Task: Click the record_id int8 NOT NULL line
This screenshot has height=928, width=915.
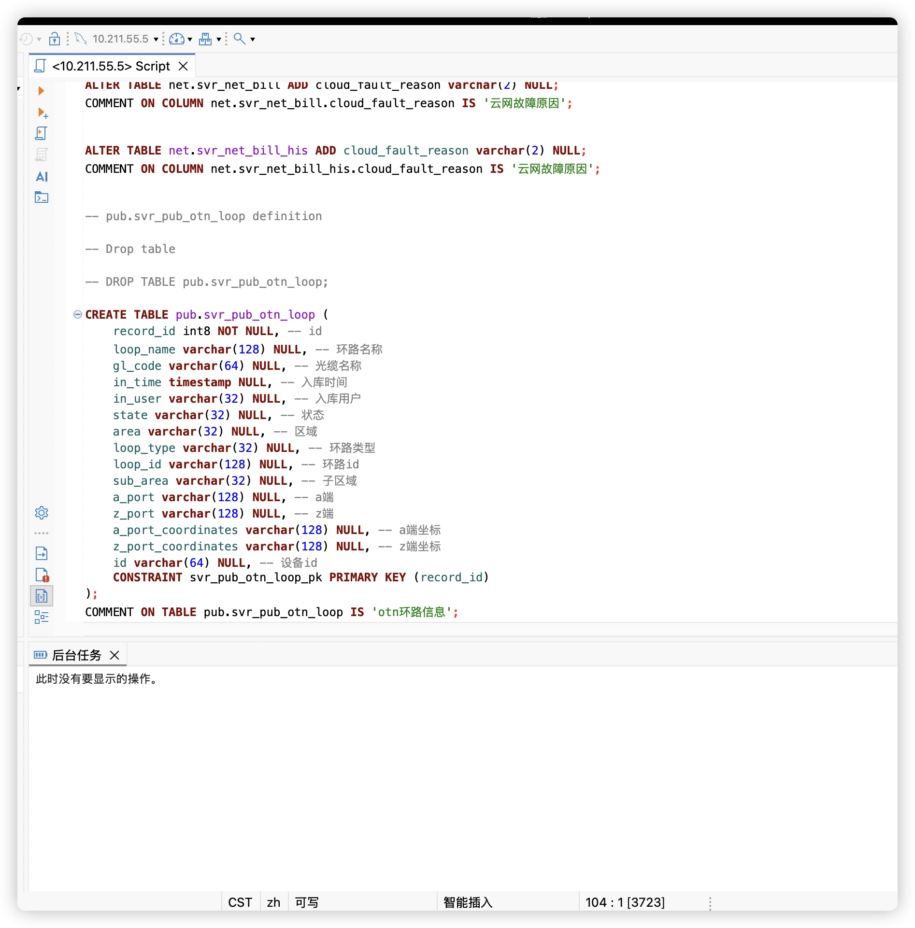Action: (217, 331)
